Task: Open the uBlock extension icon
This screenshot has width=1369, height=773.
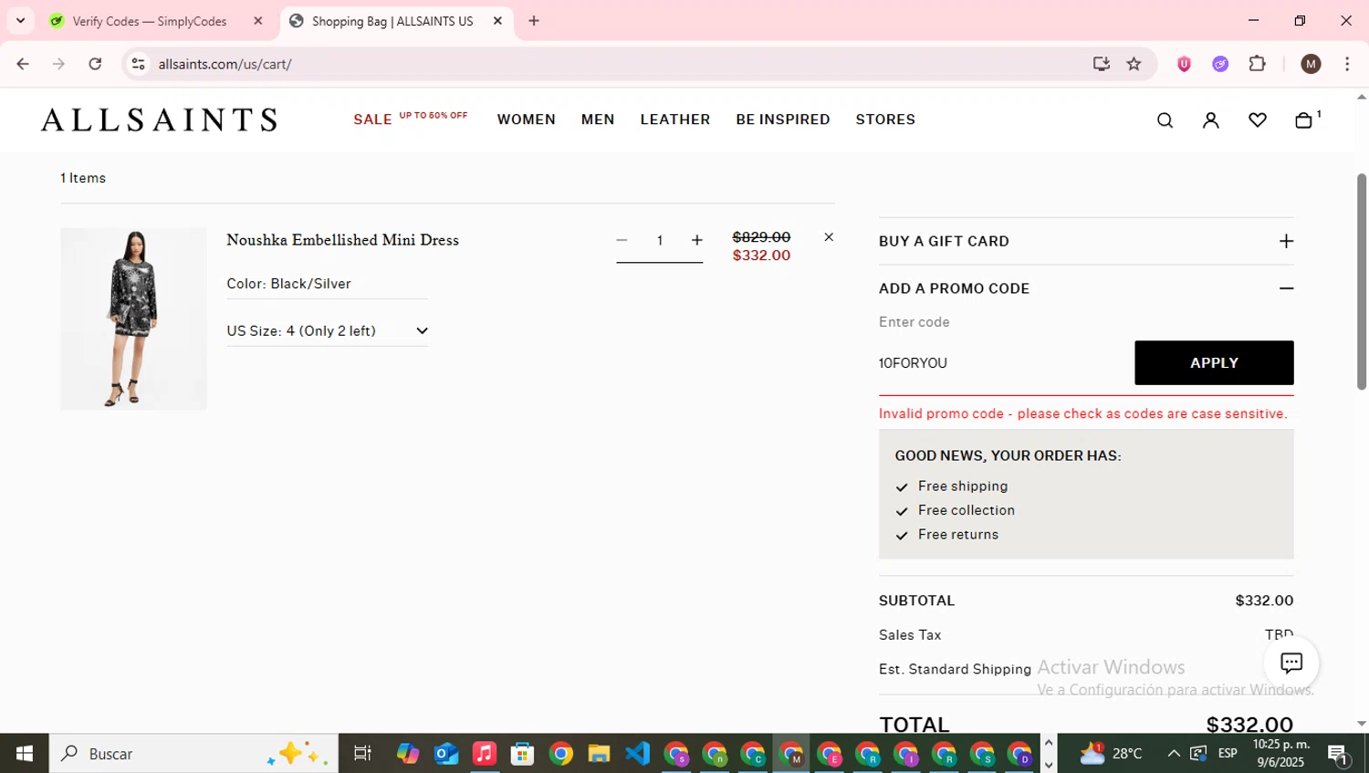Action: 1184,64
